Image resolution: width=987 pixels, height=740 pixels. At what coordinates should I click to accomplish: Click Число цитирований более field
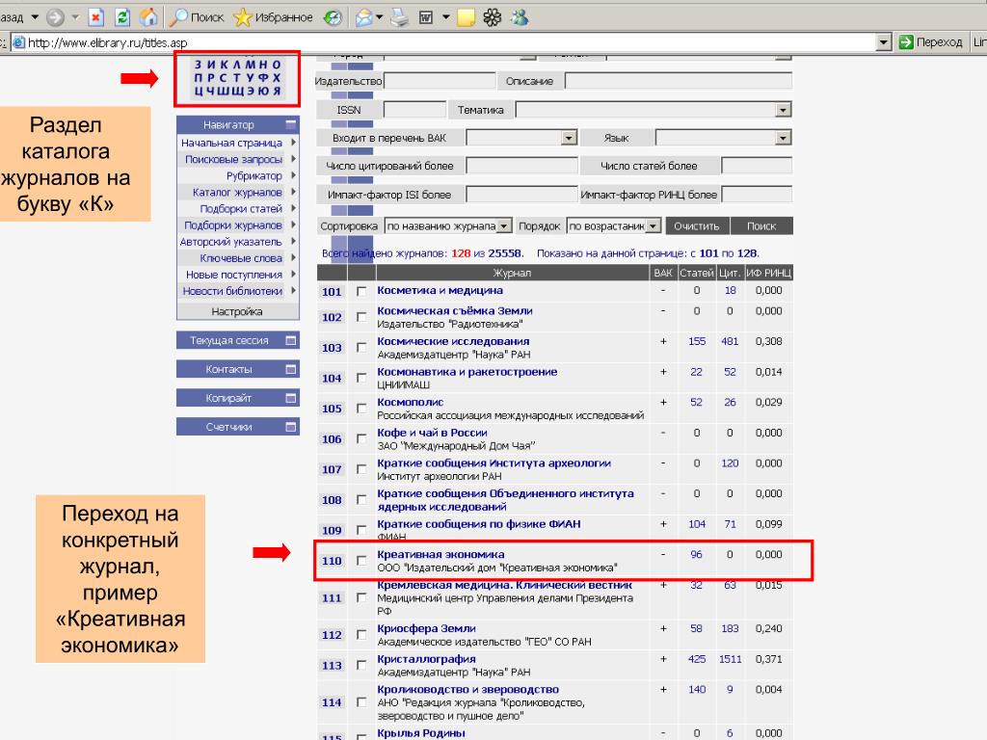click(521, 166)
